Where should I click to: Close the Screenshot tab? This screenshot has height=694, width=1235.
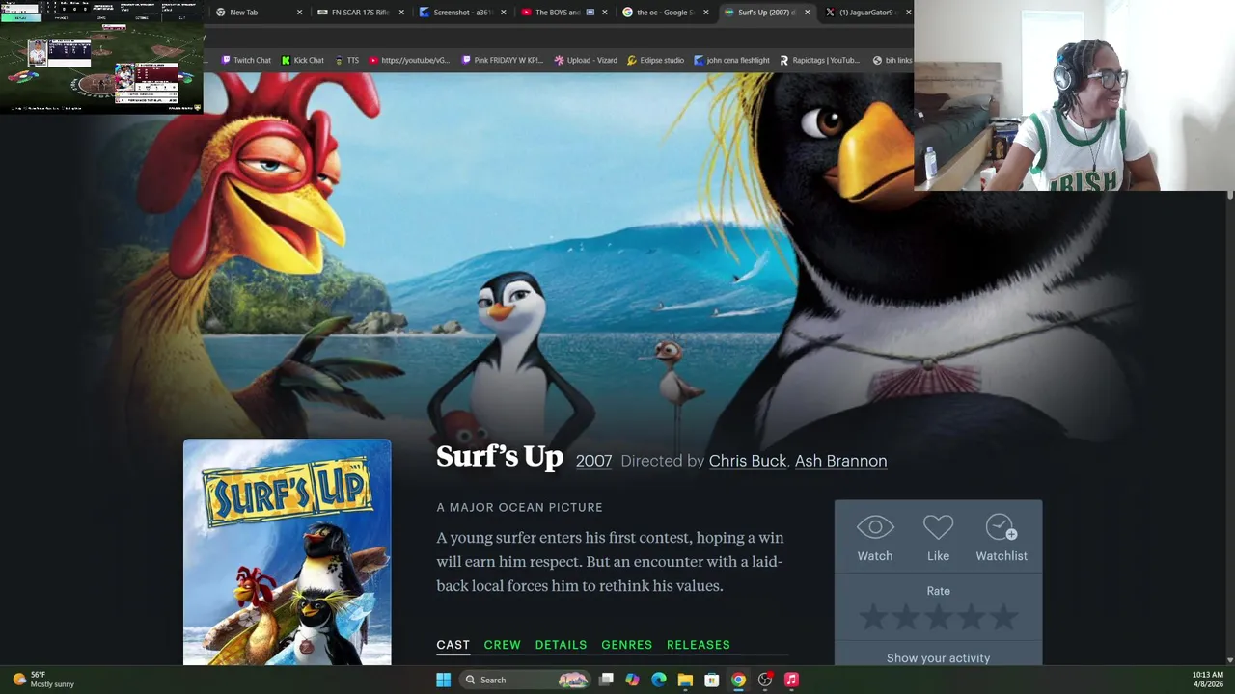503,13
